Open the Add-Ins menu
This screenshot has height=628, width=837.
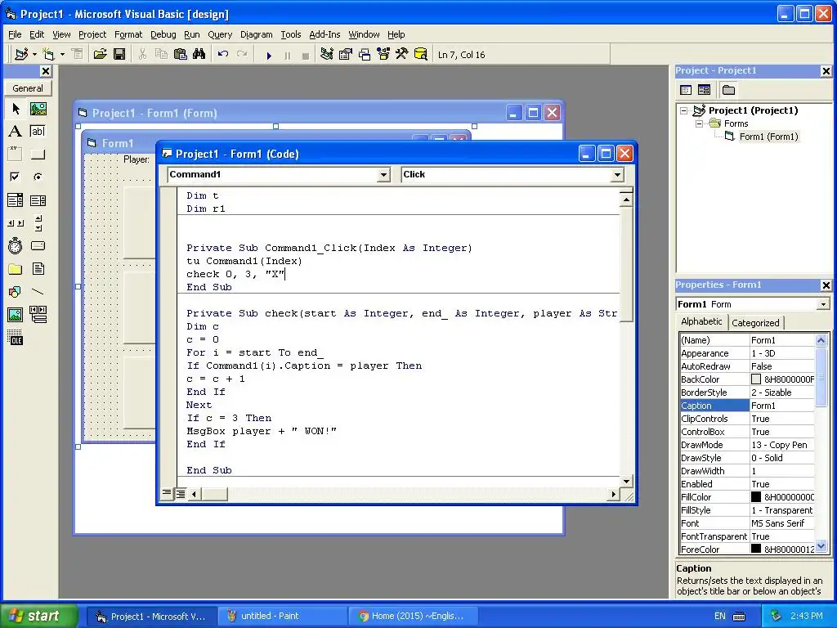pos(325,34)
